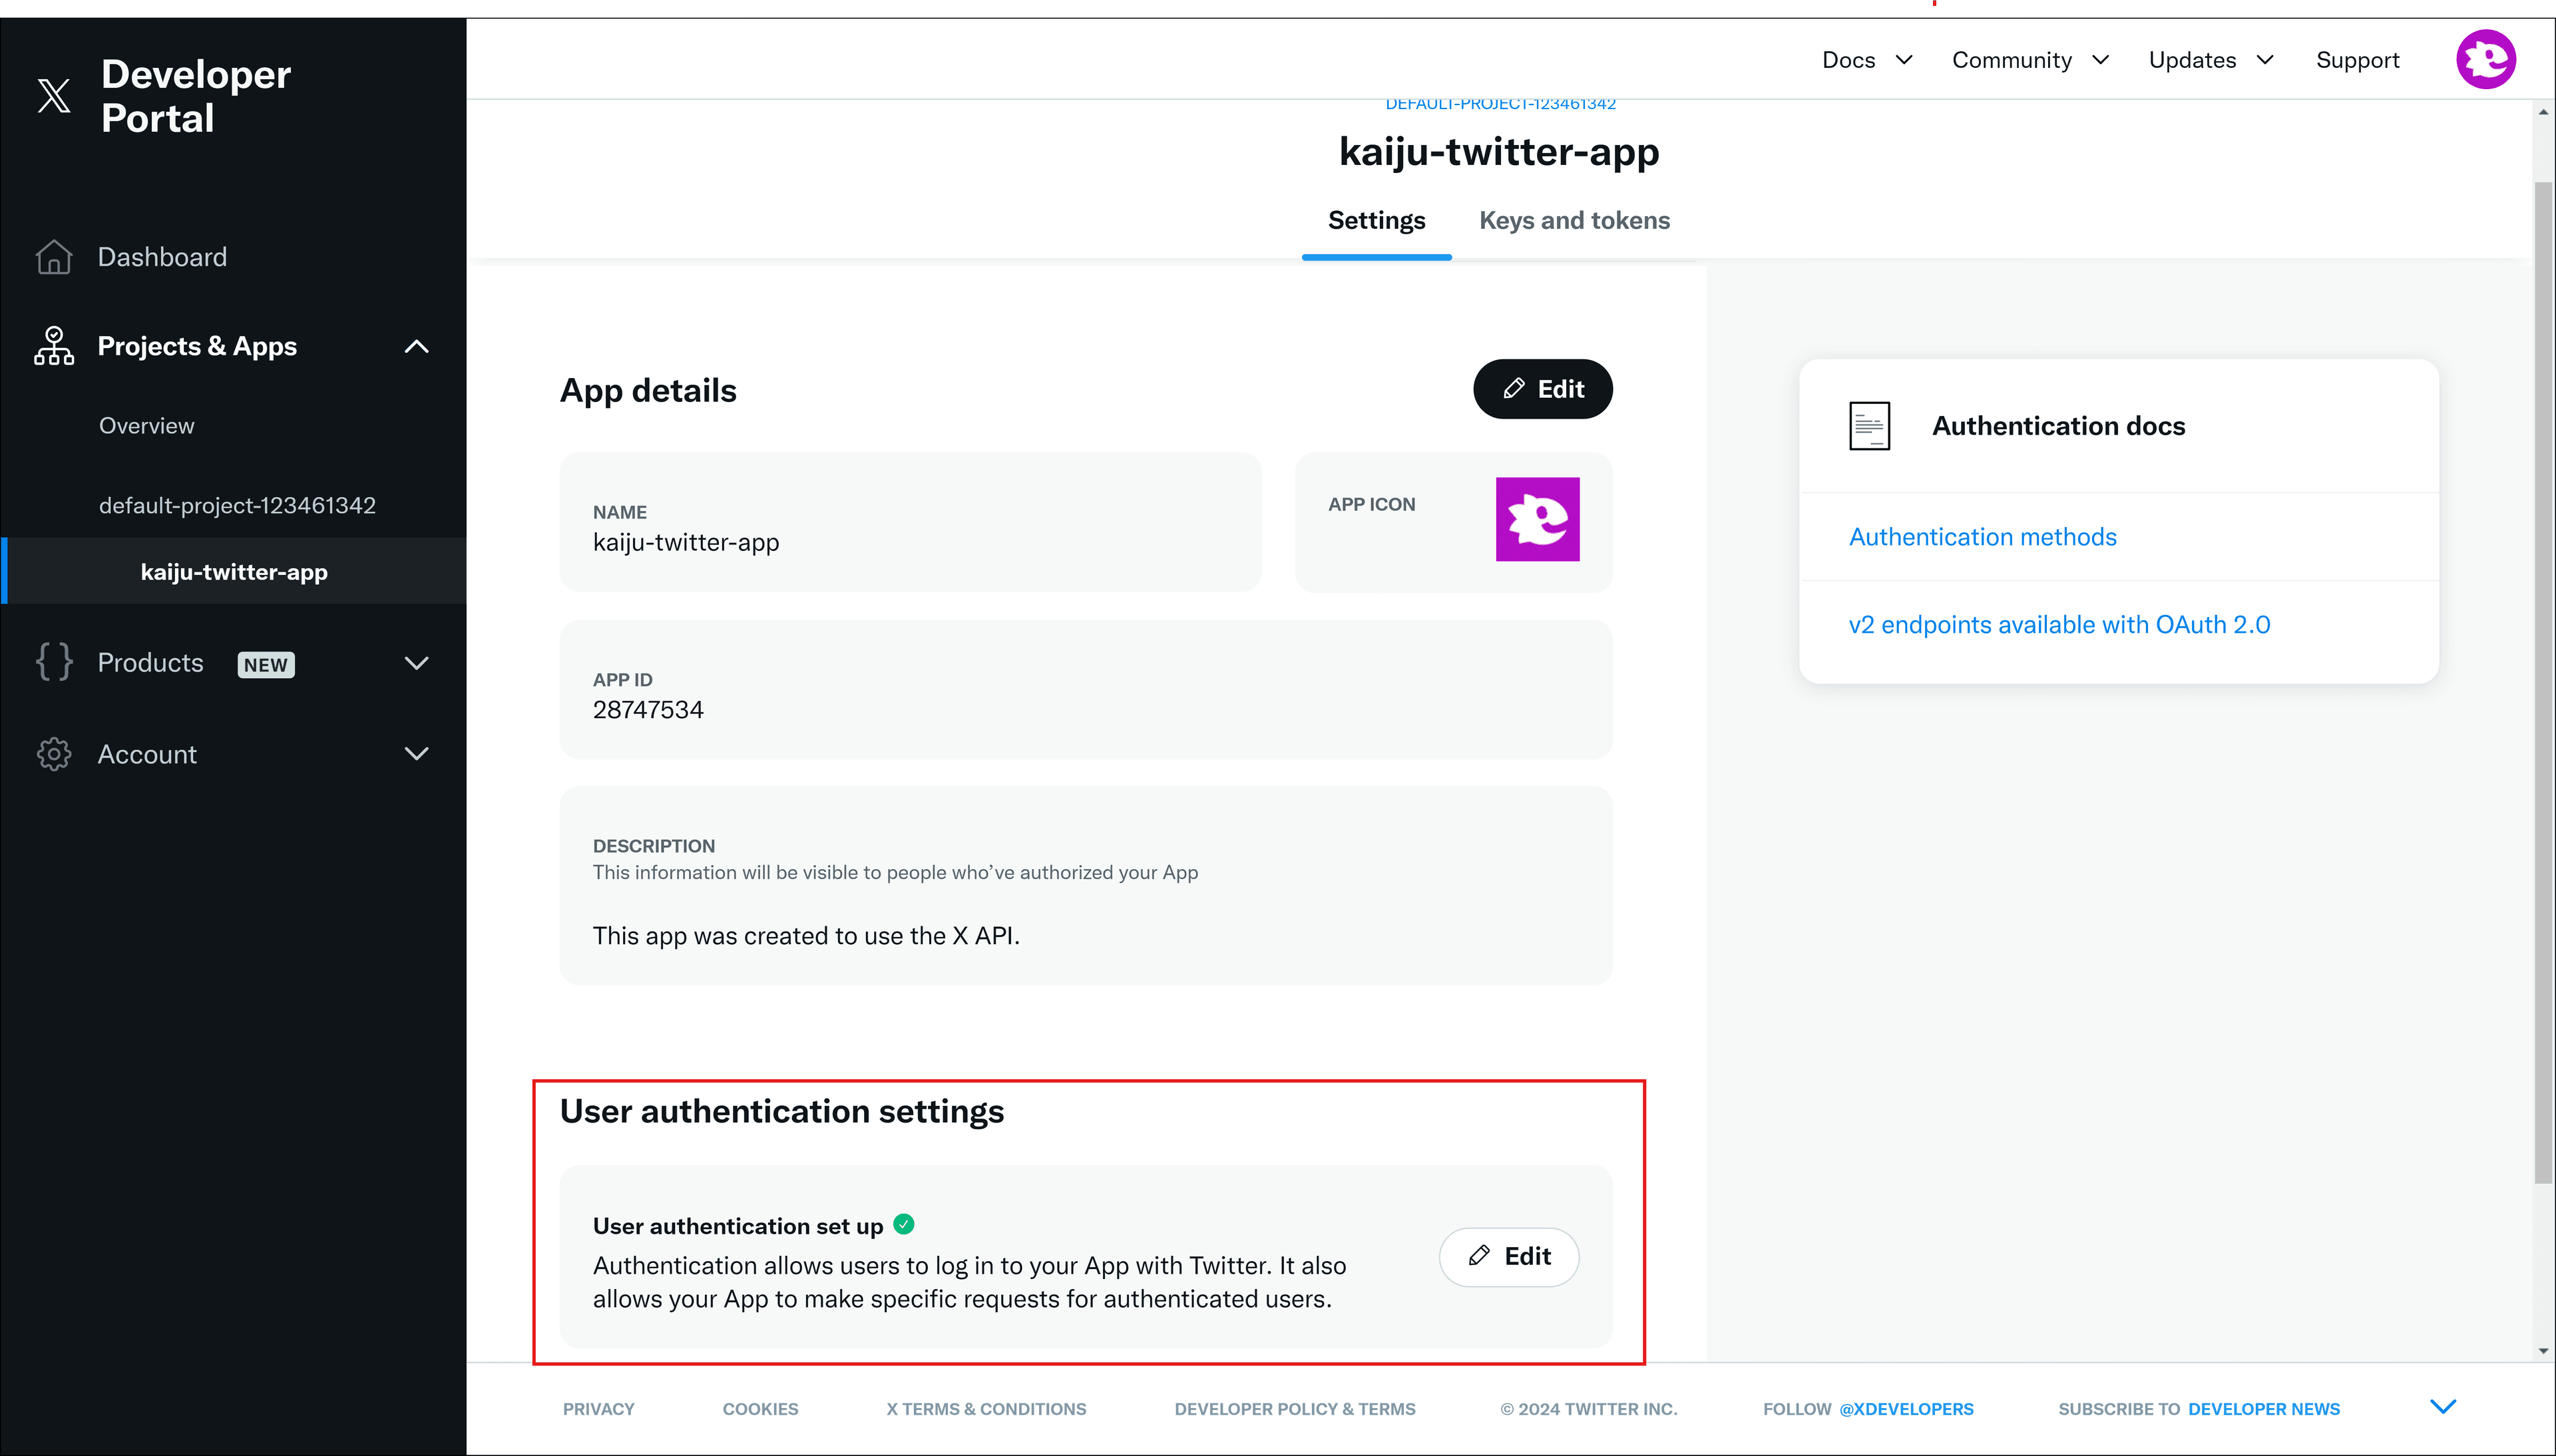The width and height of the screenshot is (2556, 1456).
Task: Click the Authentication docs document icon
Action: click(x=1869, y=426)
